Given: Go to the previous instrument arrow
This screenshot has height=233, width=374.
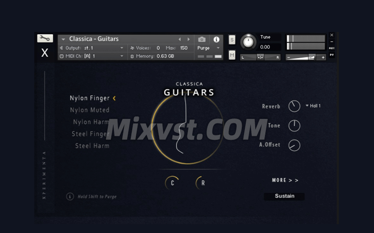Looking at the screenshot, I should [180, 39].
